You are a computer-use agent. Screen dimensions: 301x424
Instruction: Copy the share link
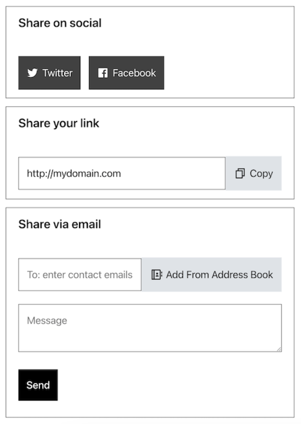click(x=254, y=174)
